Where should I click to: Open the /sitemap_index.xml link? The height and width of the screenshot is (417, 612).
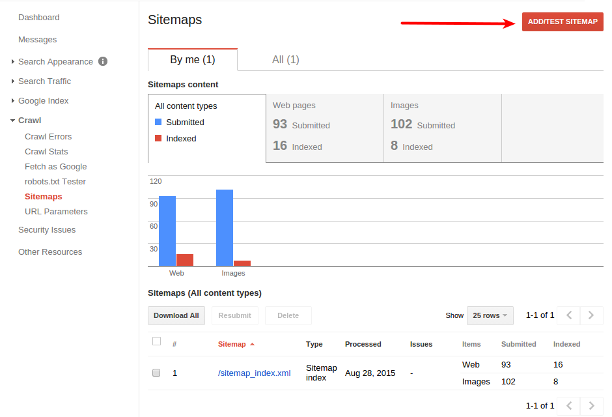click(255, 373)
